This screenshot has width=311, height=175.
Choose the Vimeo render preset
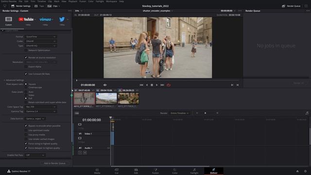[x=45, y=19]
